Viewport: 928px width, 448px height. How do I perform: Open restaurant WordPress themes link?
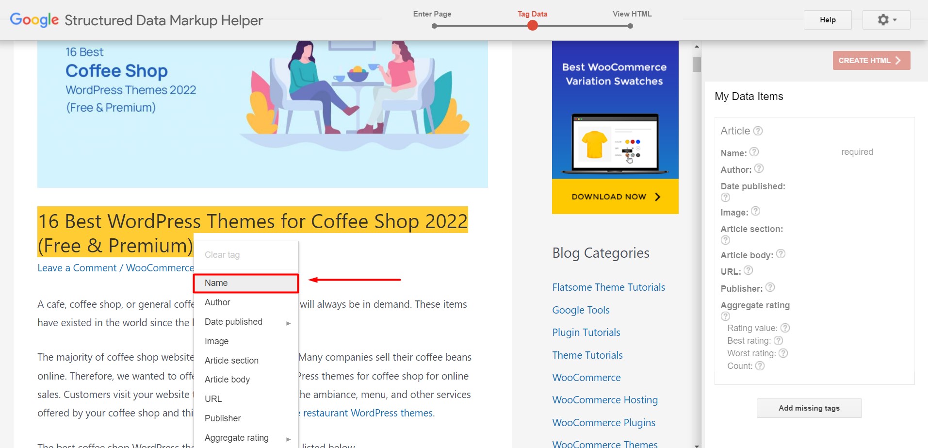tap(368, 413)
